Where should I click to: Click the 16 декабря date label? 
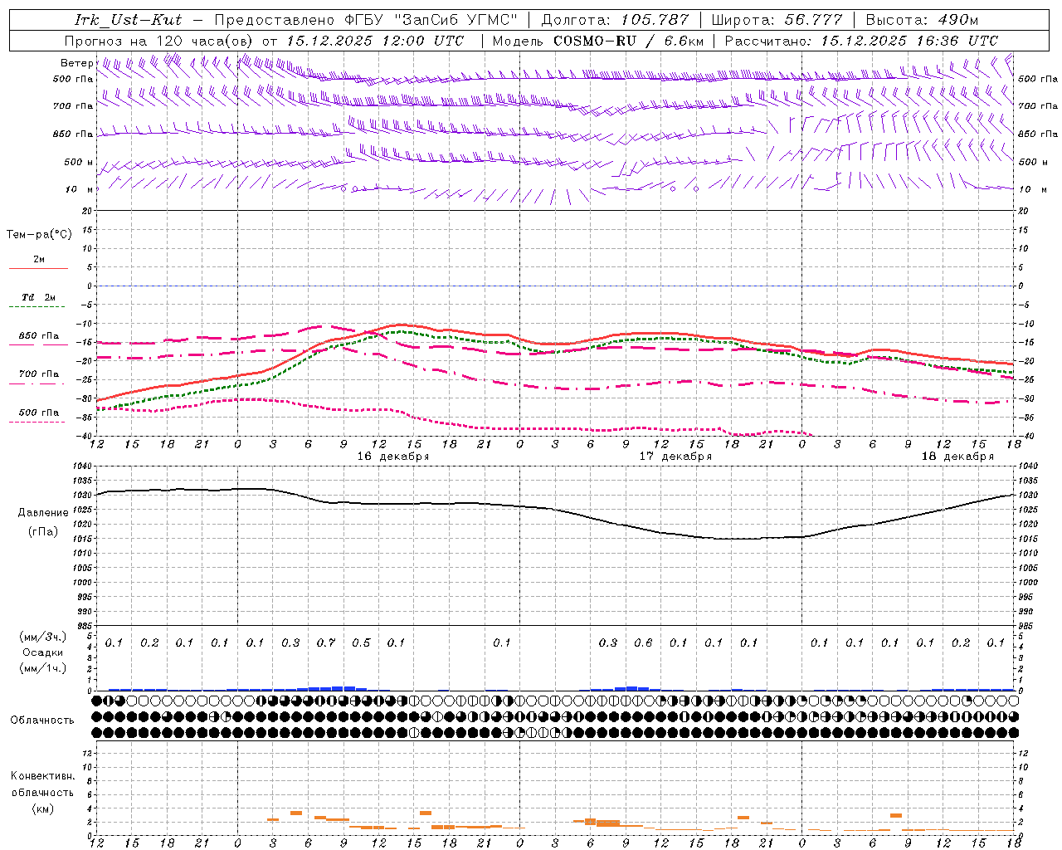(392, 457)
